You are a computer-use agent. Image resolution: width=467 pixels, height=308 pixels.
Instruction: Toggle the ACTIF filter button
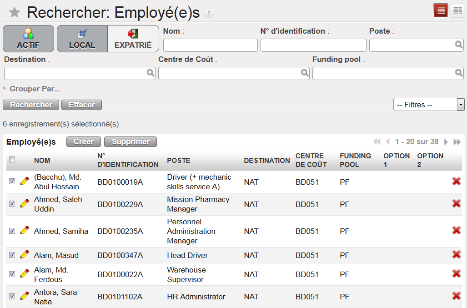pos(28,39)
